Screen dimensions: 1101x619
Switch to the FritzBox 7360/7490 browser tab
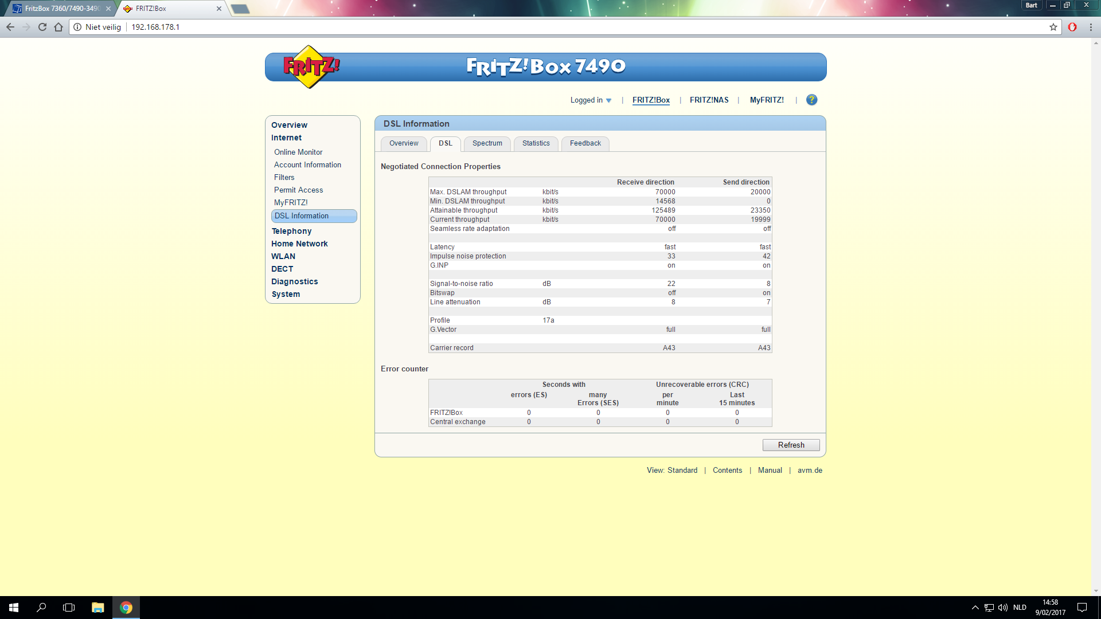60,9
